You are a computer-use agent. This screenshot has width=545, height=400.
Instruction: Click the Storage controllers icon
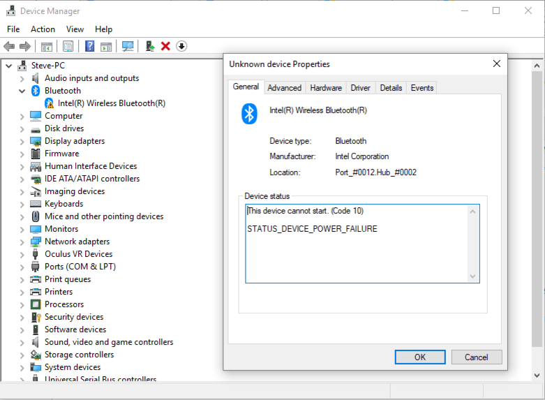(x=36, y=355)
